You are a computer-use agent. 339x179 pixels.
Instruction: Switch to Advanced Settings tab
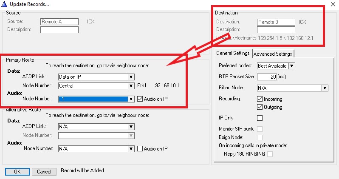tap(273, 54)
